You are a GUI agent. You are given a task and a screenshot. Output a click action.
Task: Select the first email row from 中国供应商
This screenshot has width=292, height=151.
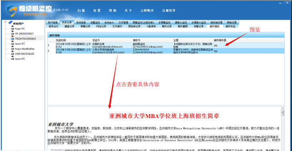(x=166, y=45)
